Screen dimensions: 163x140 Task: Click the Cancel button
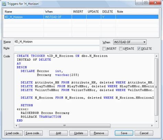[144, 133]
